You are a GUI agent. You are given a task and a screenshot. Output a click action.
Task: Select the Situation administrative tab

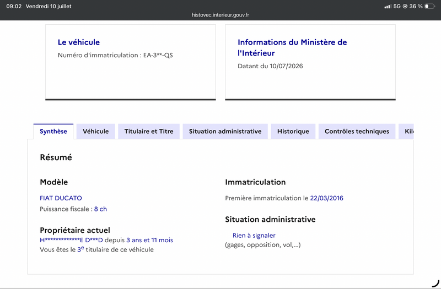(225, 132)
